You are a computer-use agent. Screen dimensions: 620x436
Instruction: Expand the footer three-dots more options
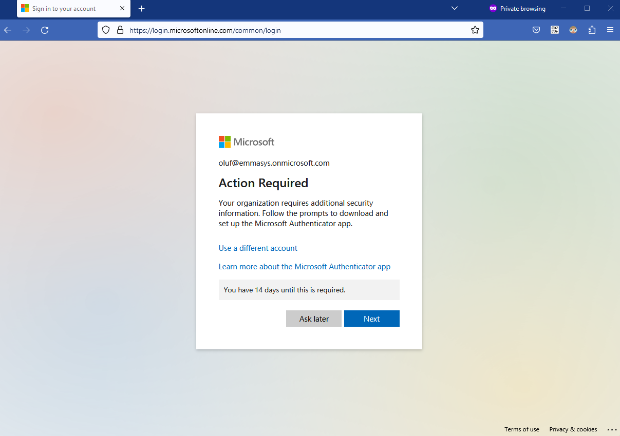point(611,429)
